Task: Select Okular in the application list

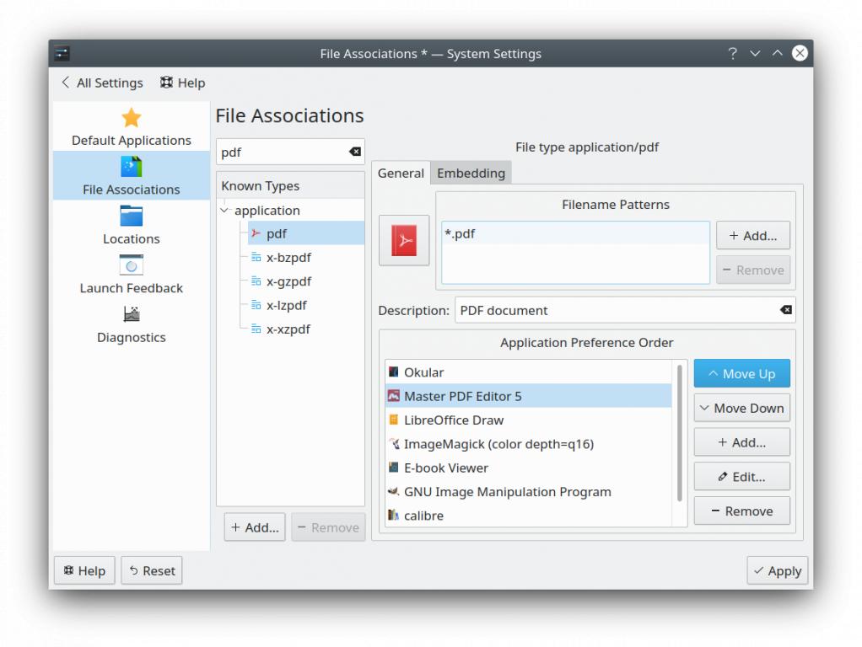Action: point(423,372)
